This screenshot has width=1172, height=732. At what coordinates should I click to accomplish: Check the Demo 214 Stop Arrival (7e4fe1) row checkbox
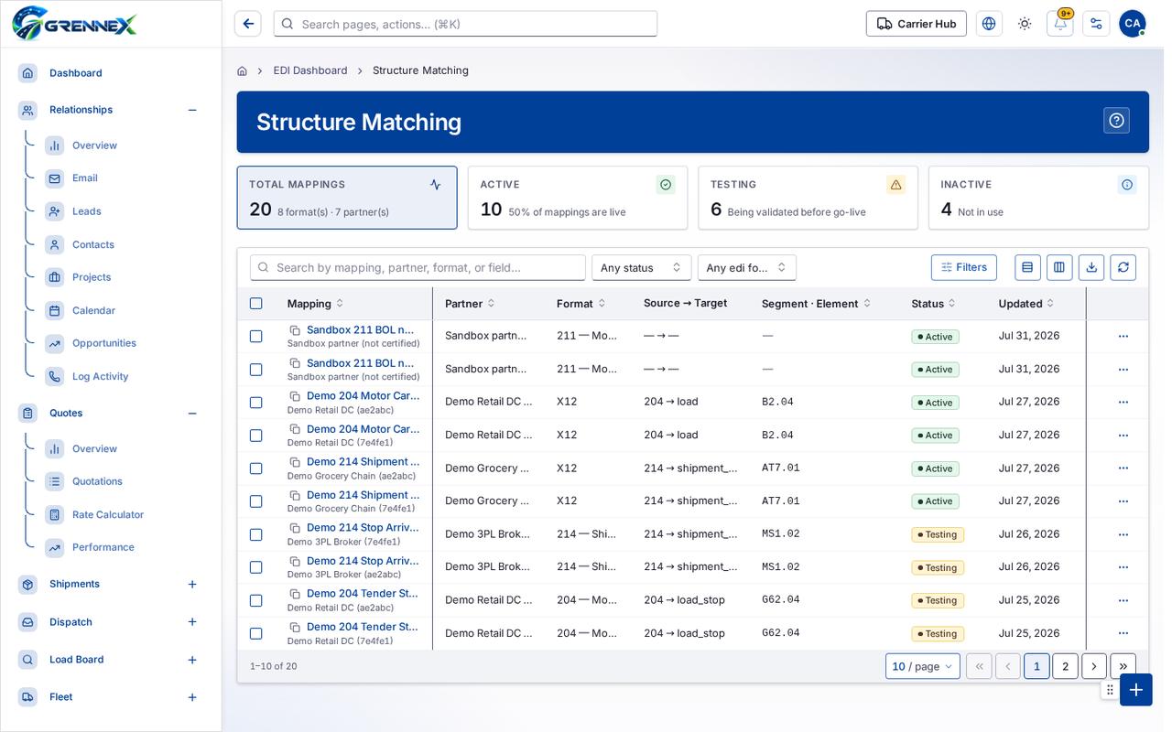[x=256, y=534]
